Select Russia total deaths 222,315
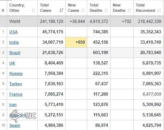 [x=100, y=73]
